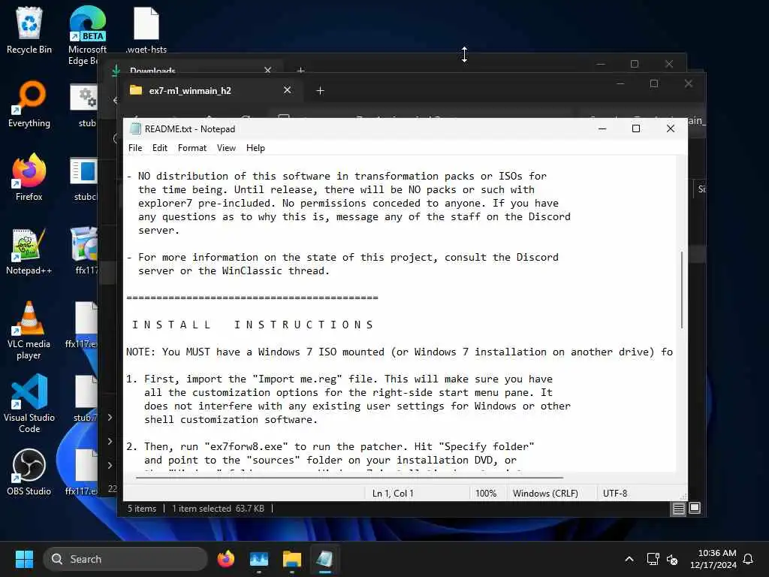Open the Windows Start menu
The height and width of the screenshot is (577, 769).
click(x=24, y=559)
